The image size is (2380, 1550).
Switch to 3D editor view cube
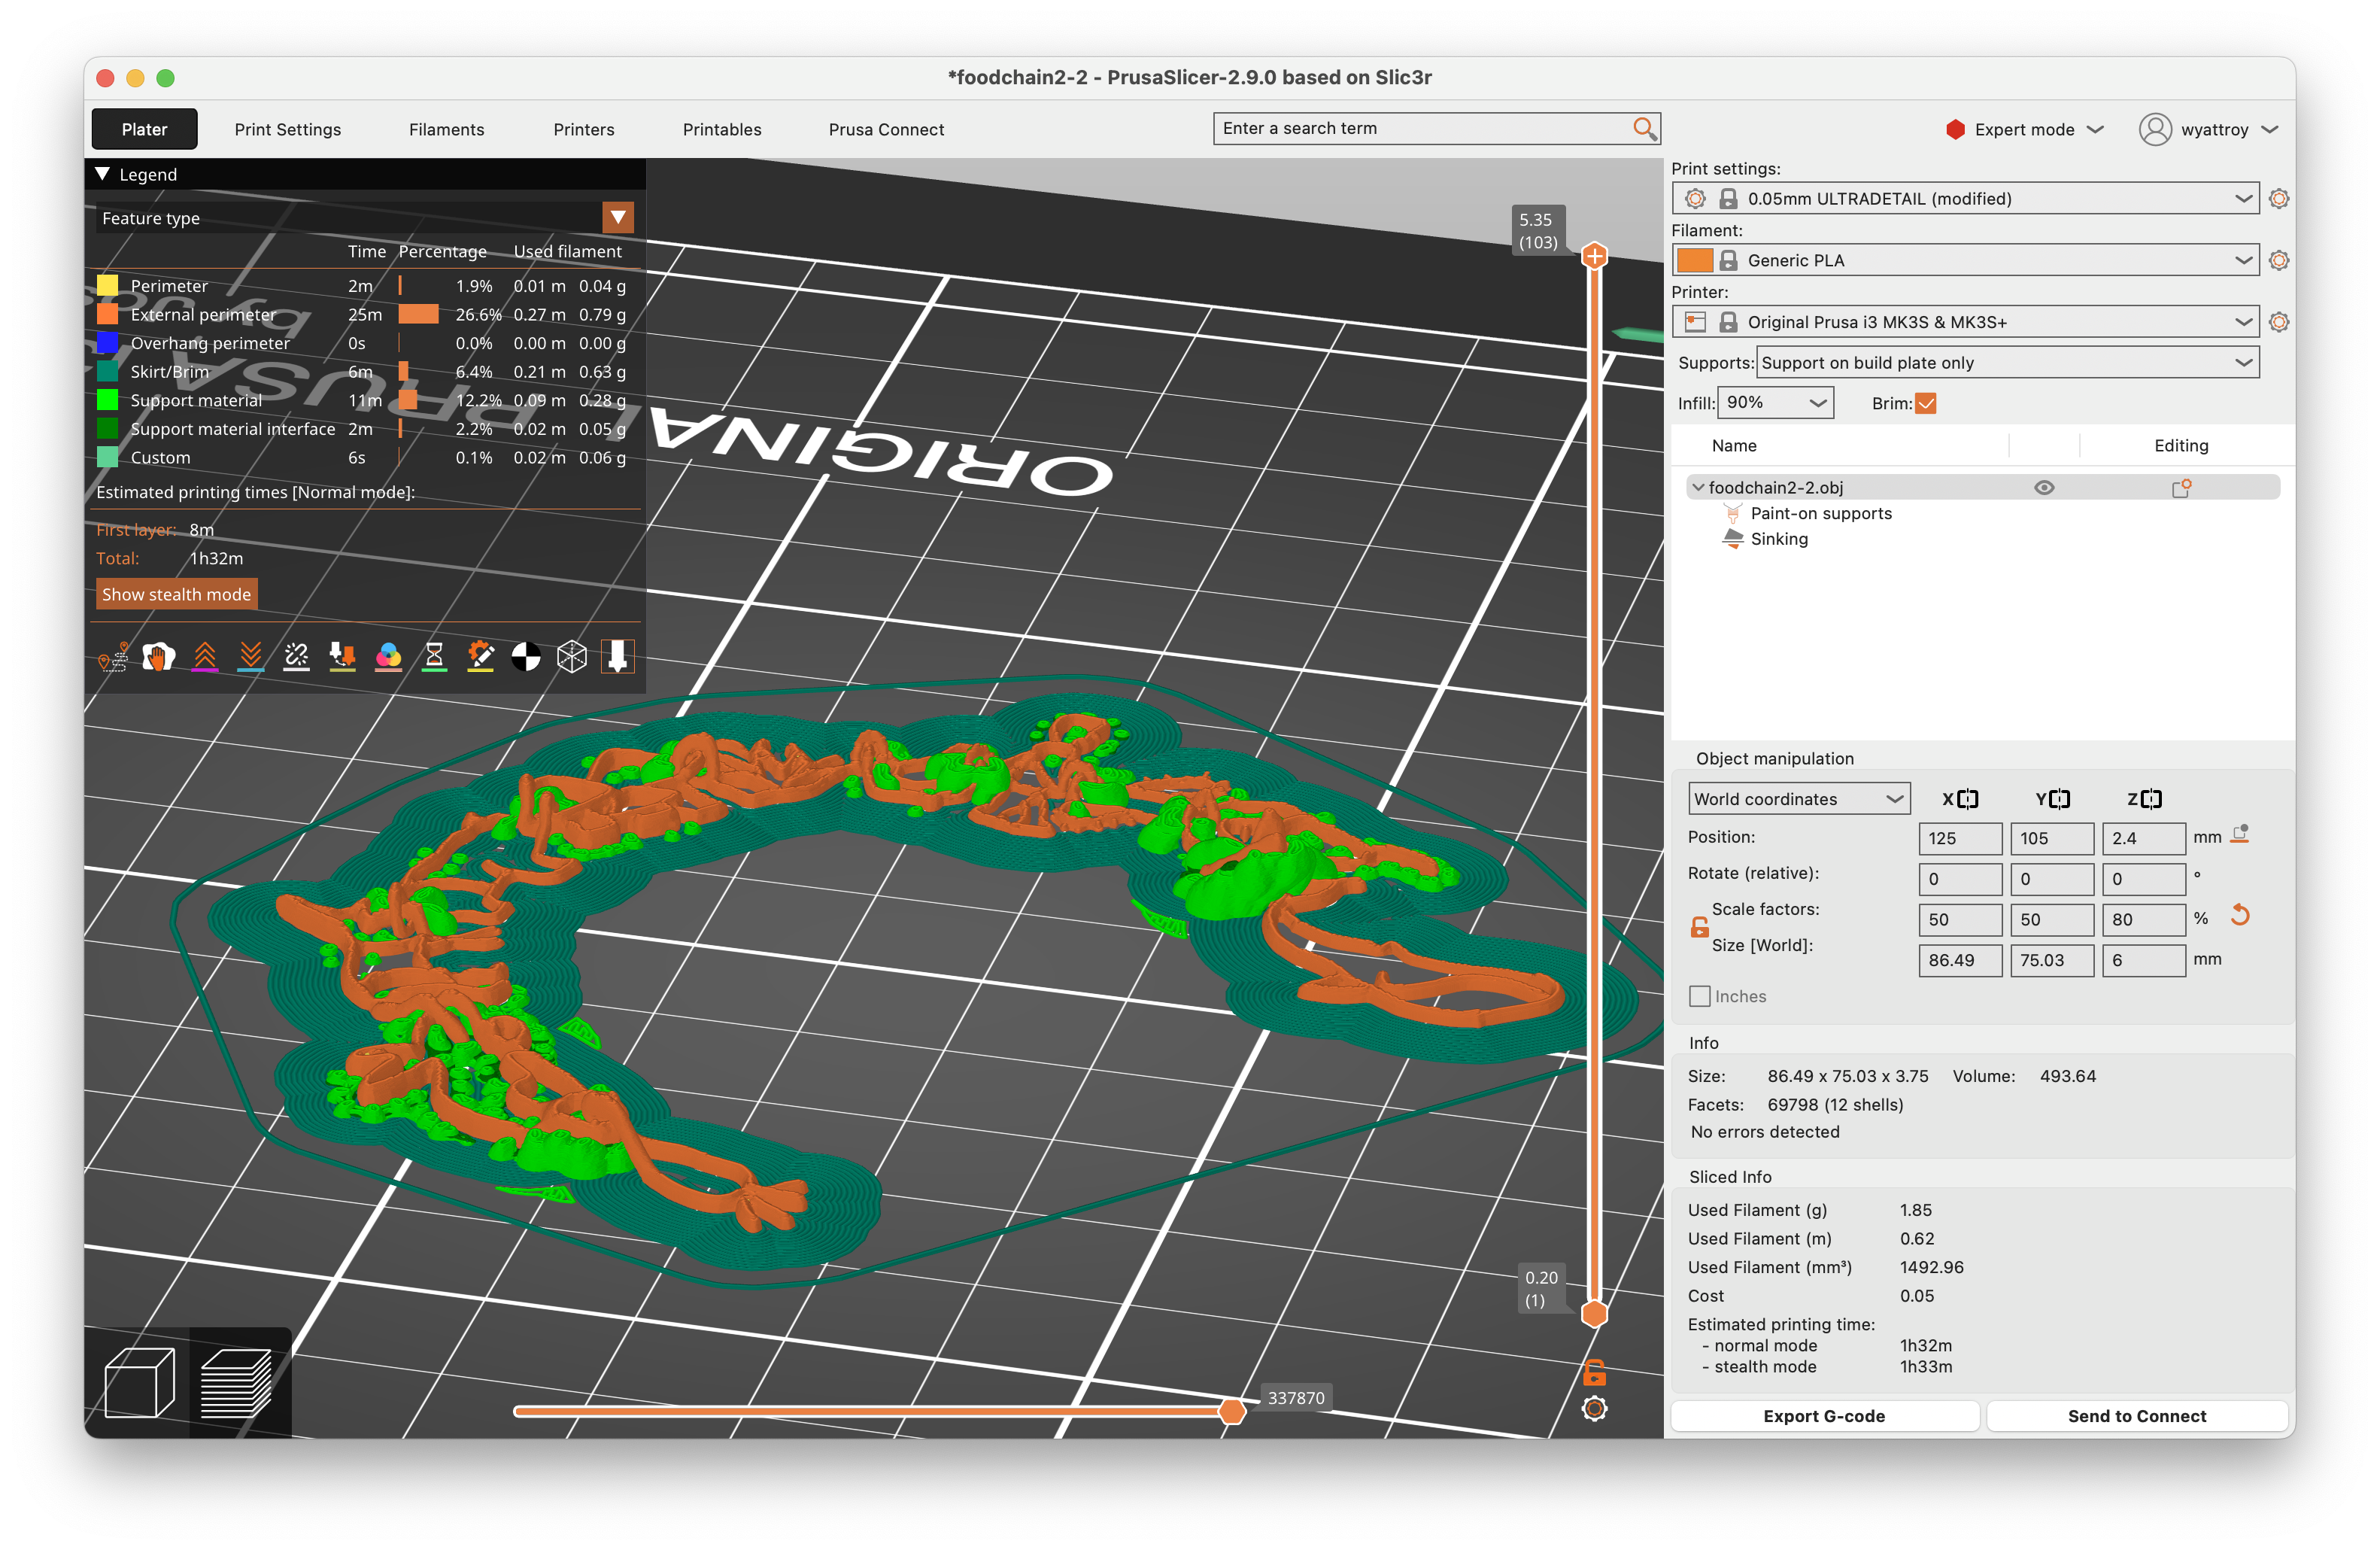pyautogui.click(x=139, y=1383)
